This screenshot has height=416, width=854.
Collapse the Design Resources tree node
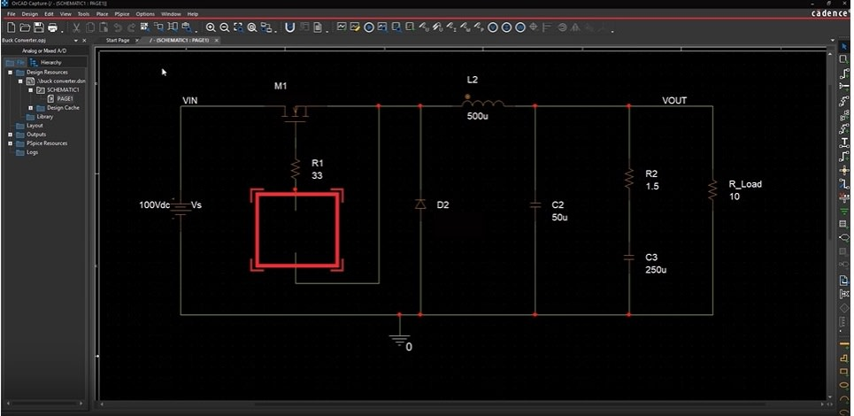coord(10,72)
